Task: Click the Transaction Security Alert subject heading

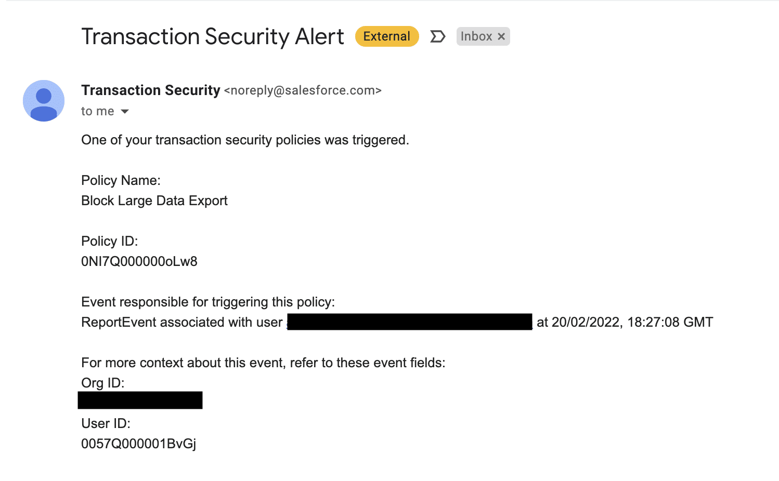Action: click(x=213, y=36)
